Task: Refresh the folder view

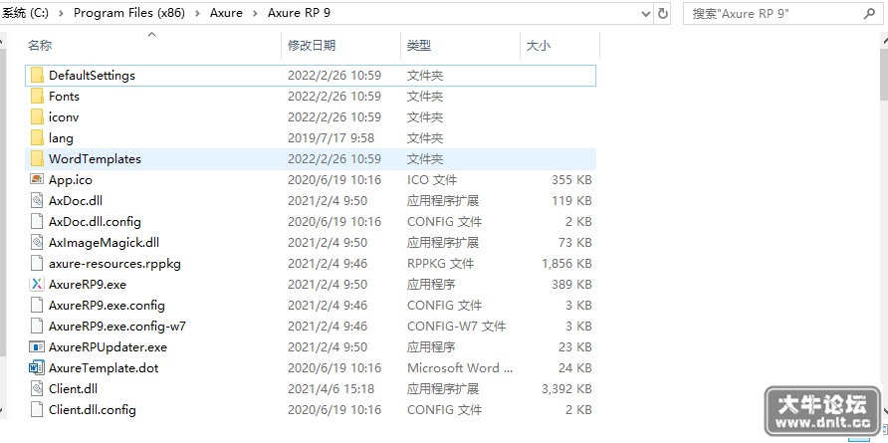Action: 663,14
